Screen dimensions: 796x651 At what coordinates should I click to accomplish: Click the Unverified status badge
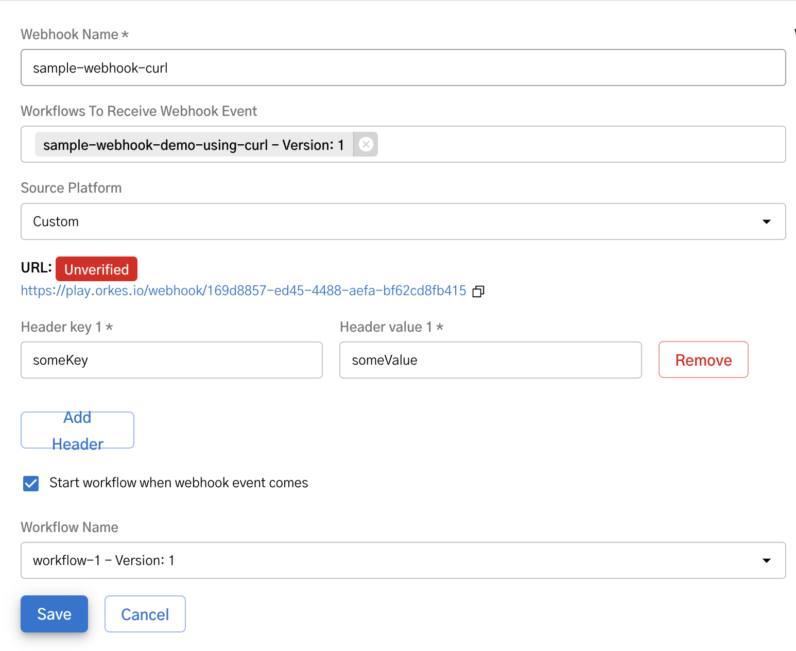96,268
